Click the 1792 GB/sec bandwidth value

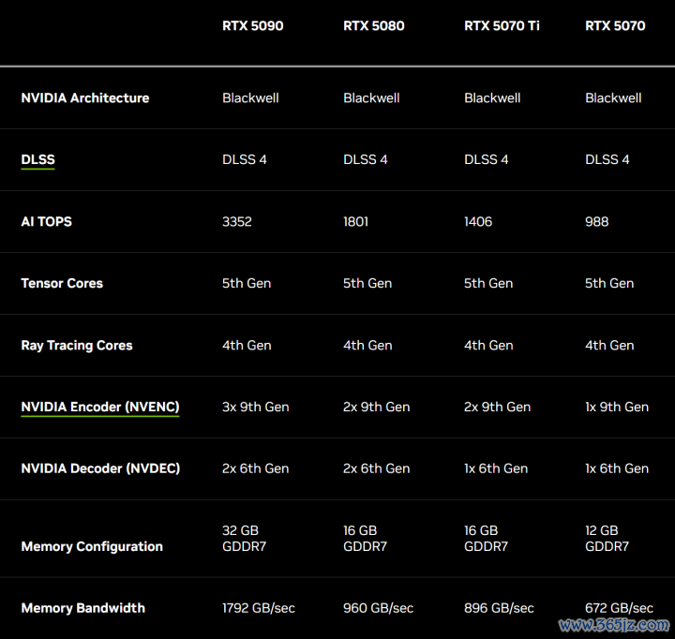point(259,608)
